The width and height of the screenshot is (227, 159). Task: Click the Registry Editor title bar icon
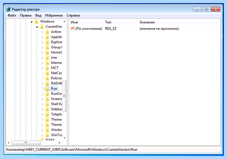[x=8, y=9]
